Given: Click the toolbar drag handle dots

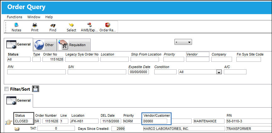Looking at the screenshot, I should pos(6,27).
